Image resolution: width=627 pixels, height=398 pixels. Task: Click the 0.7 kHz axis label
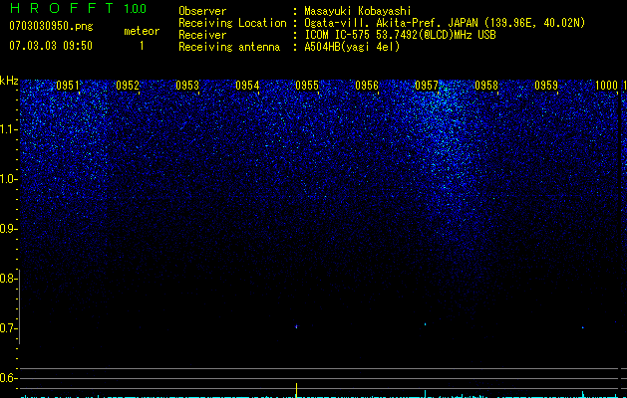(x=8, y=328)
